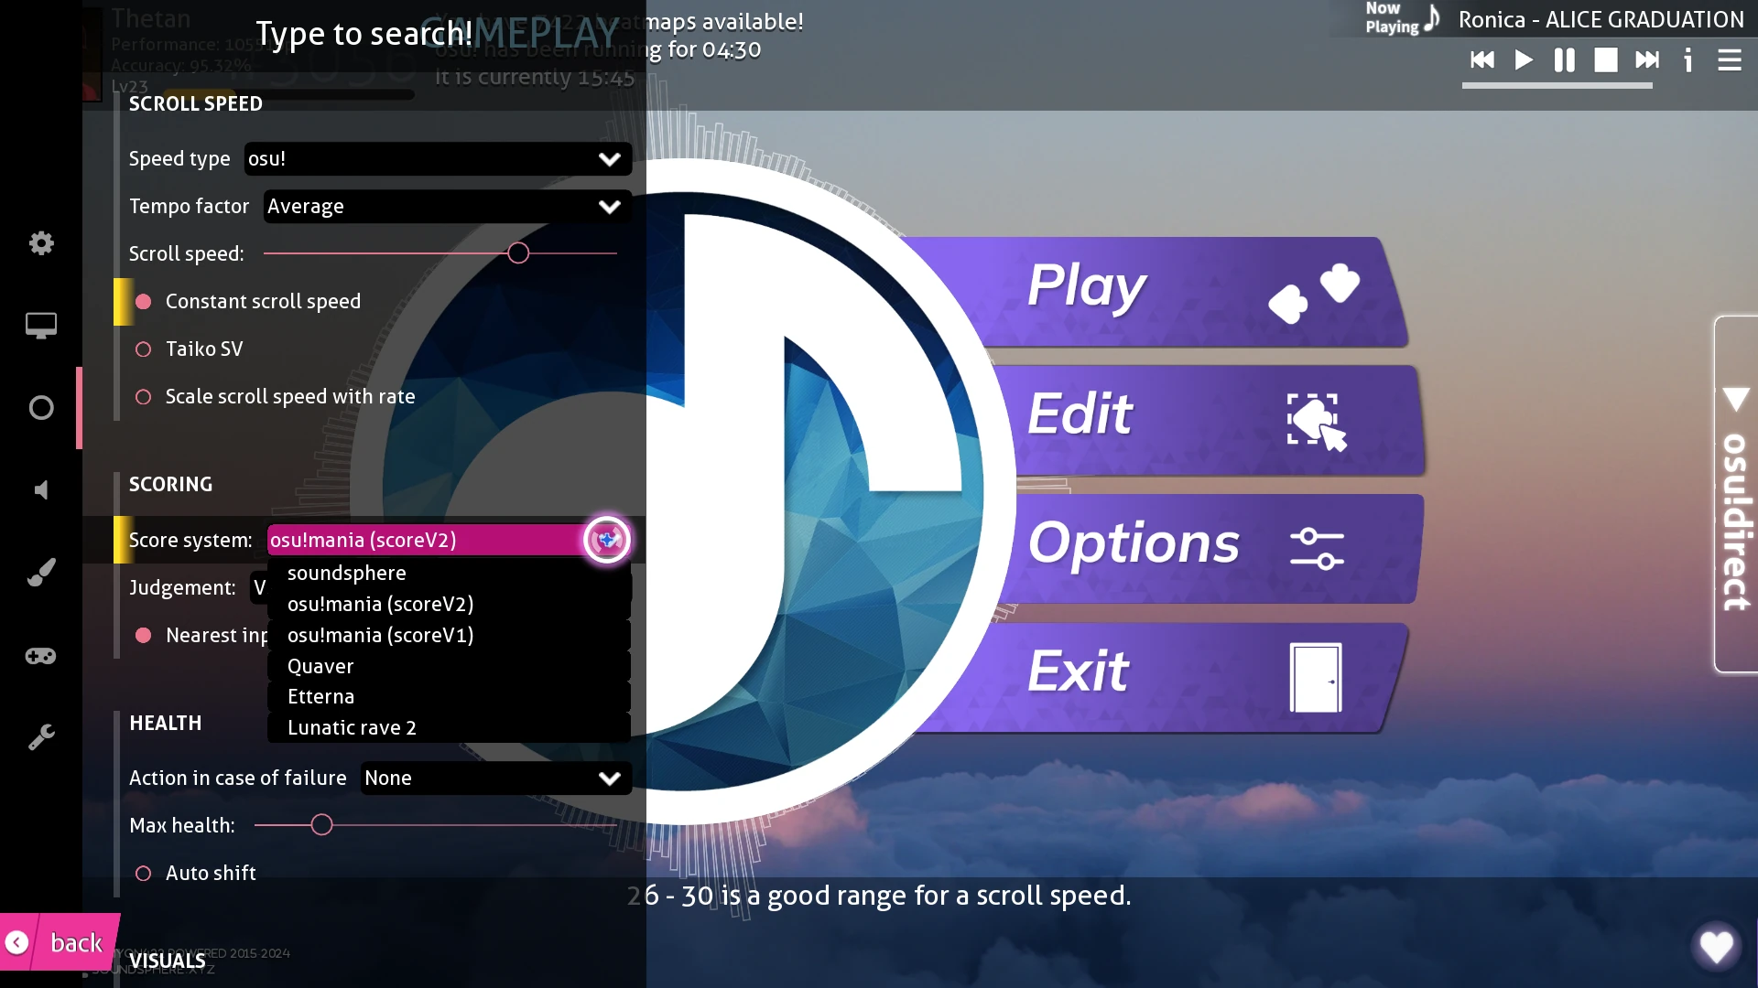Click the music note Now Playing icon
Image resolution: width=1758 pixels, height=988 pixels.
pyautogui.click(x=1433, y=18)
